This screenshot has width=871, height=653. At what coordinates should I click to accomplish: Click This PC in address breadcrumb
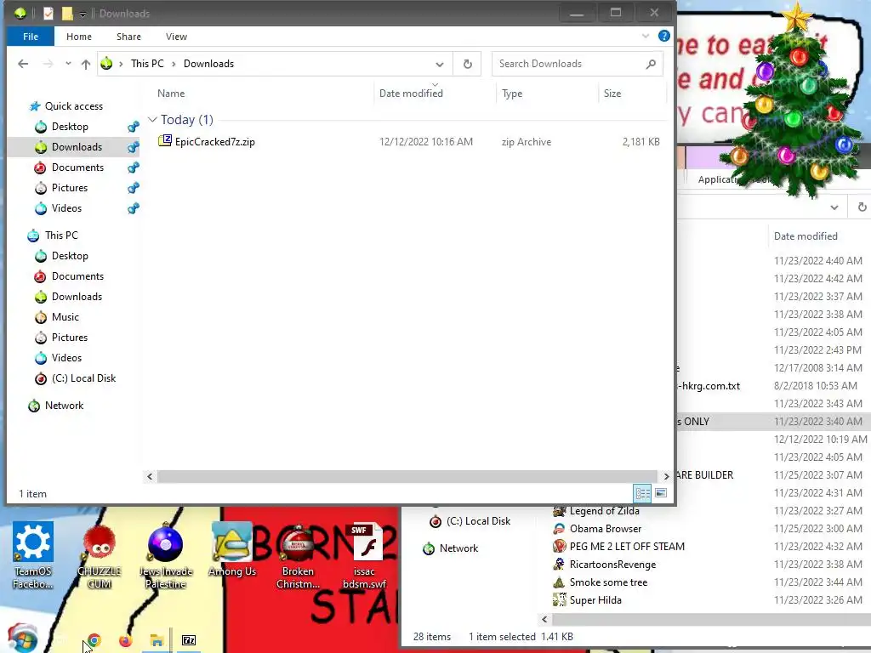click(x=147, y=64)
